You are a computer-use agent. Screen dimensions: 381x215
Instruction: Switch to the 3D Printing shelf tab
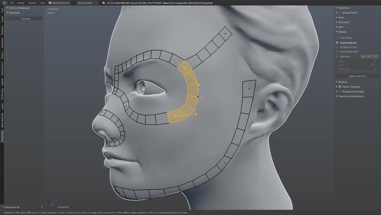pyautogui.click(x=2, y=94)
